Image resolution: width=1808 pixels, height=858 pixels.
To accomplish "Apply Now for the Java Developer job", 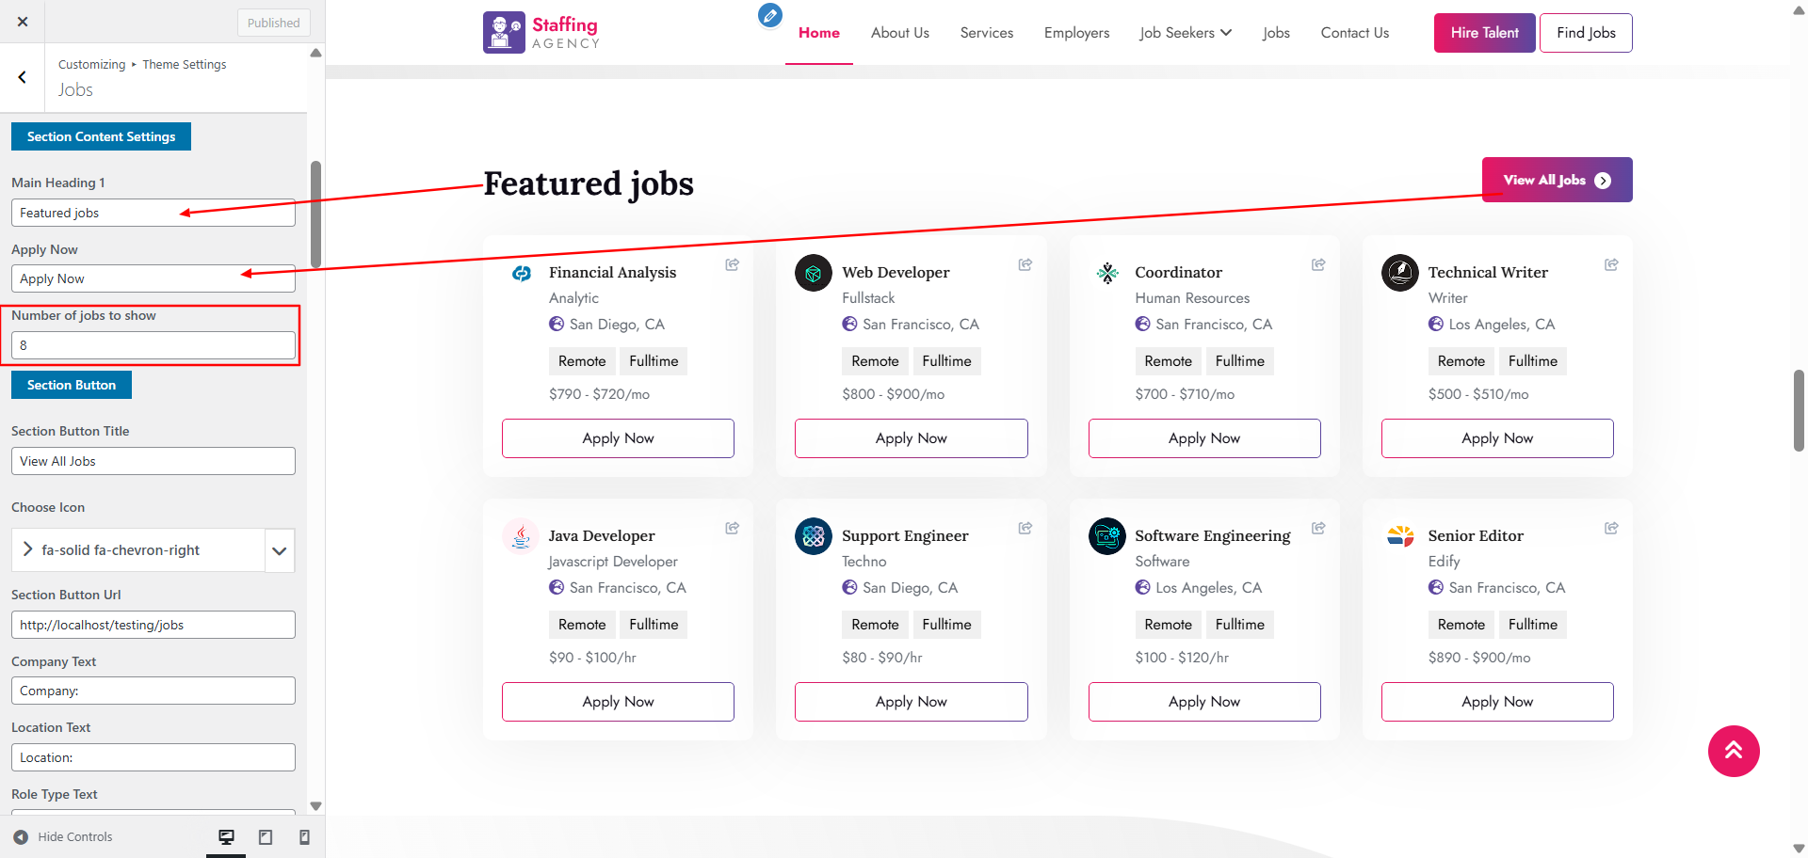I will point(618,702).
